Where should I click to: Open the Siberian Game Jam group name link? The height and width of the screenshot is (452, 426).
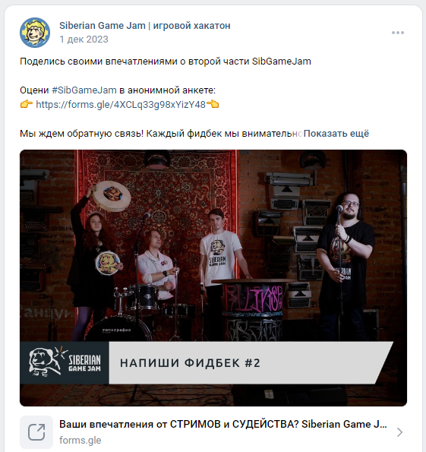[x=145, y=25]
